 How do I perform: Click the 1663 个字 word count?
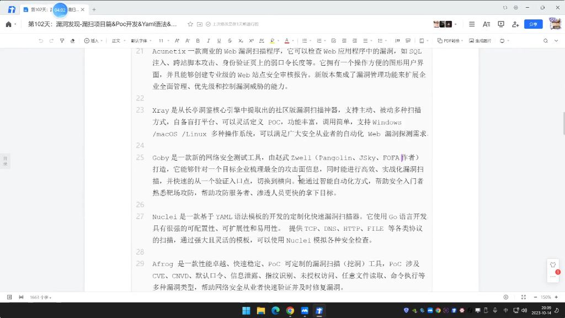coord(40,298)
